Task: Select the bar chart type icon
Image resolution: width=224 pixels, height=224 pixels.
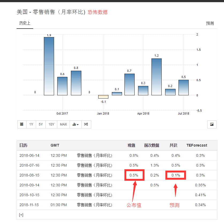Action: (75, 124)
